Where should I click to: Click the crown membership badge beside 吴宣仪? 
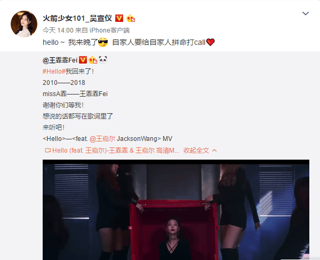(x=131, y=18)
